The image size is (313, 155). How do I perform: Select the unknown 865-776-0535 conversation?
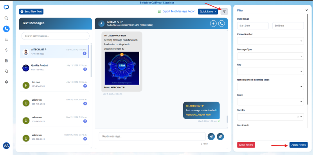tap(55, 102)
